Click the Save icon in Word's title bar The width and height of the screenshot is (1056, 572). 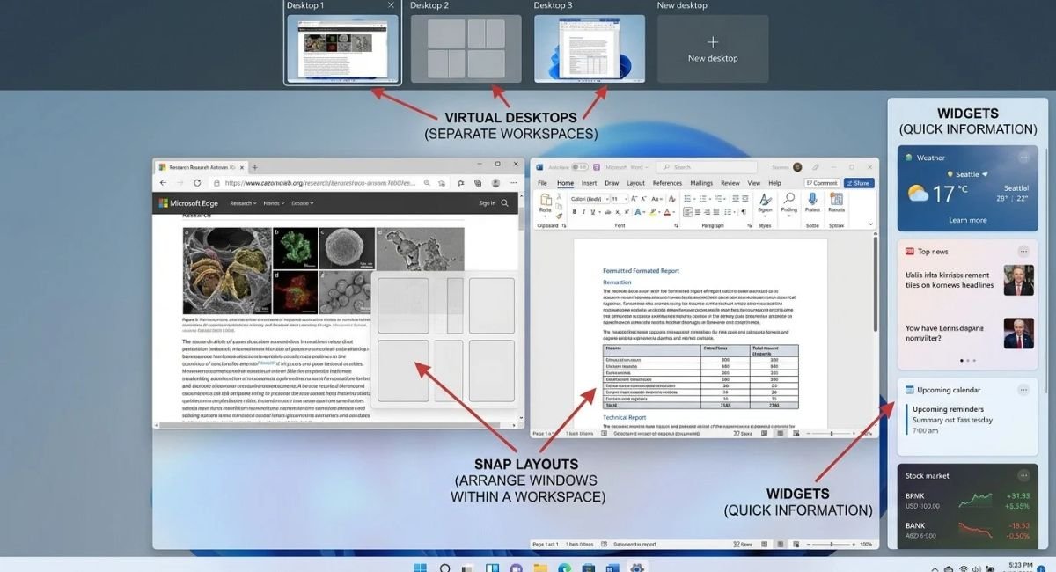click(597, 167)
